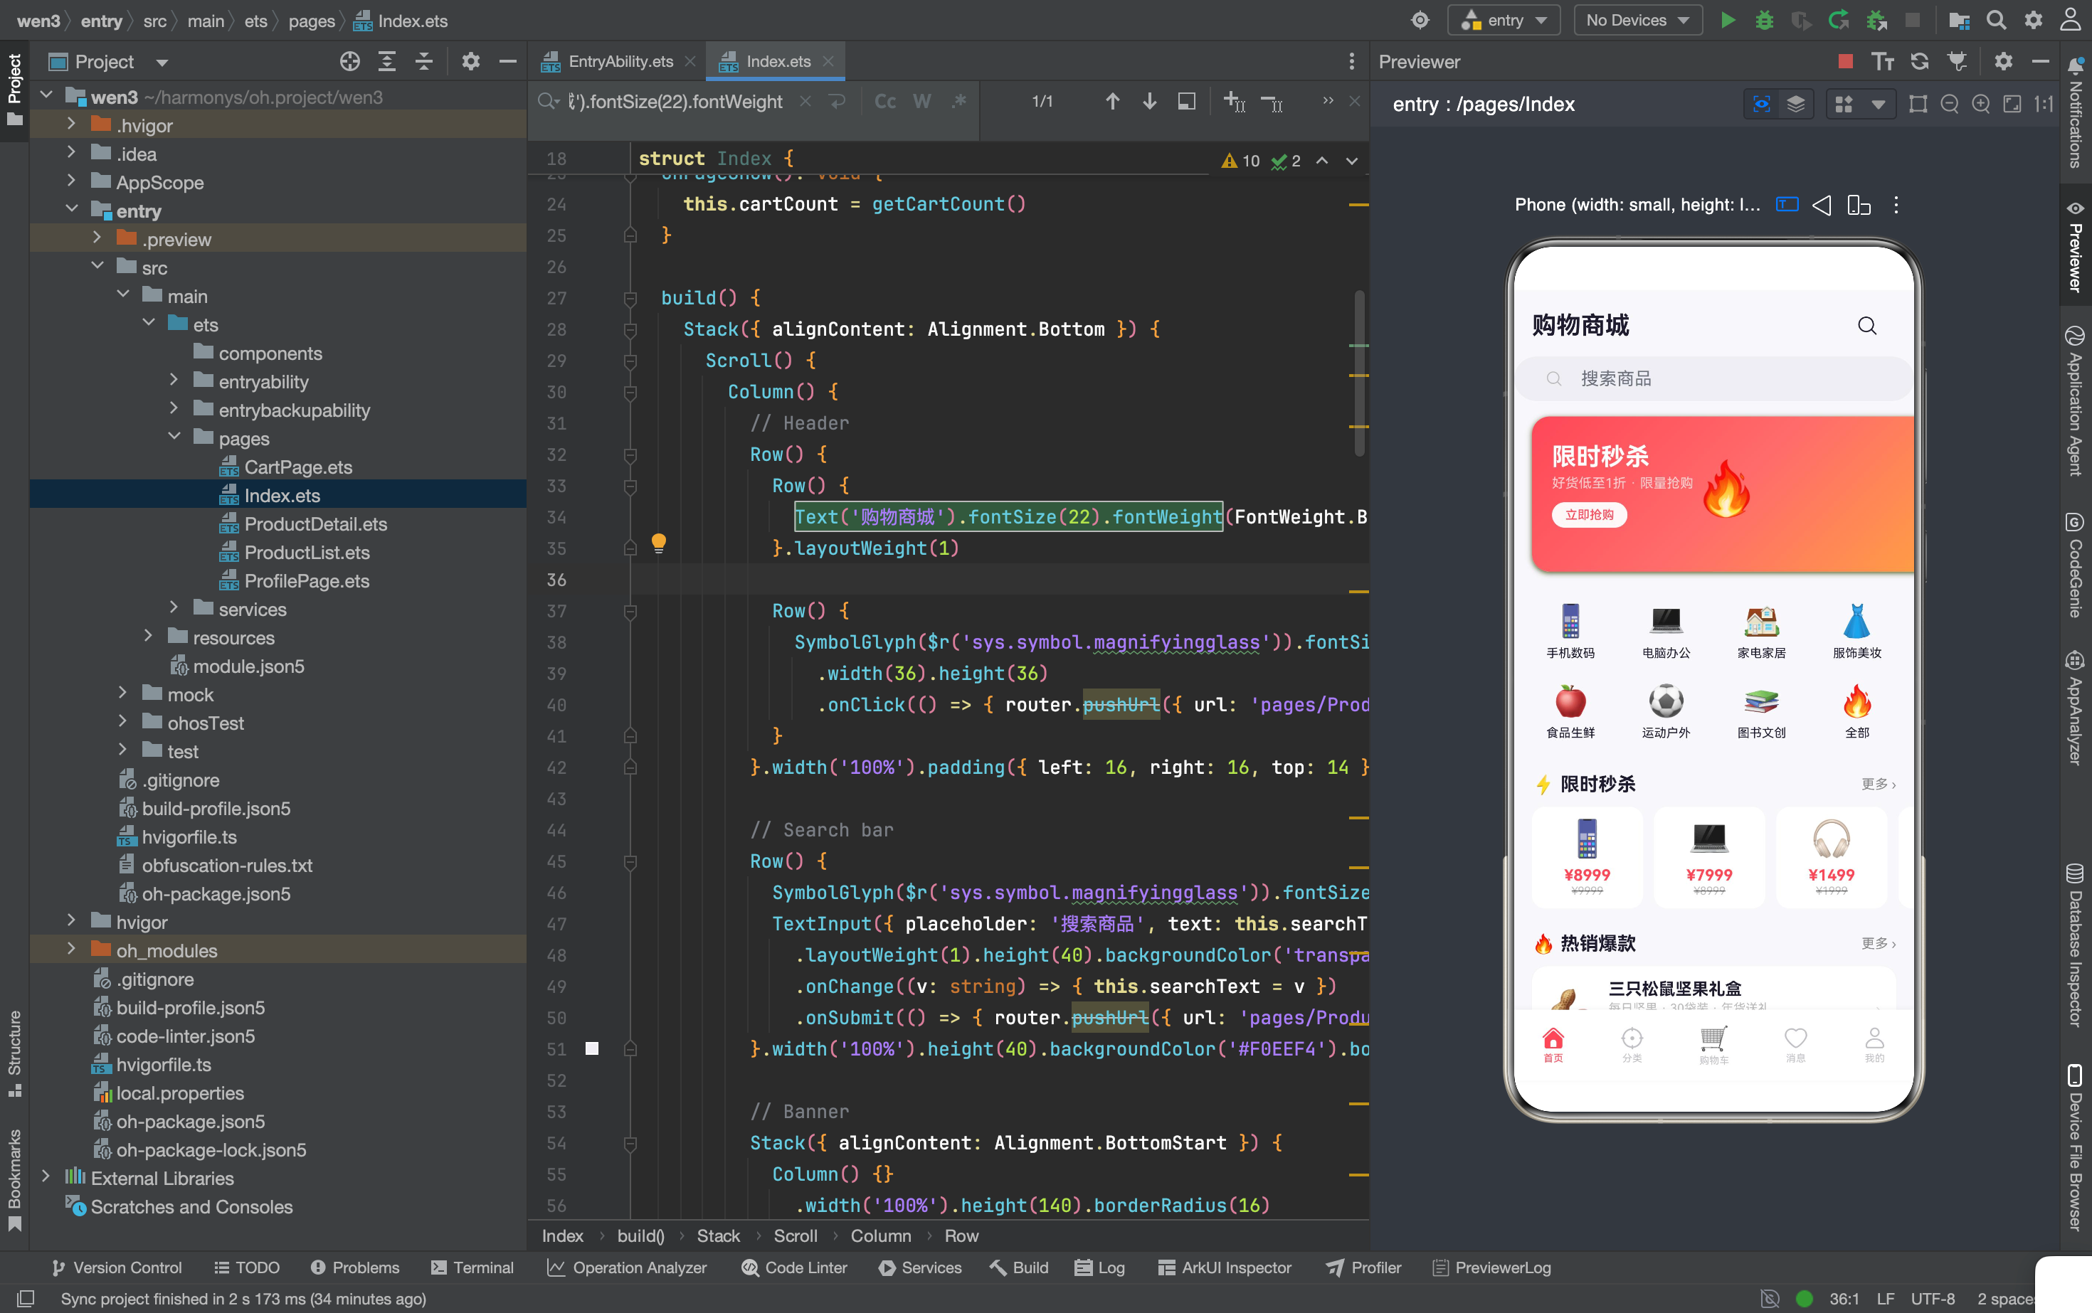The height and width of the screenshot is (1313, 2092).
Task: Go to previous search occurrence arrow
Action: [1112, 102]
